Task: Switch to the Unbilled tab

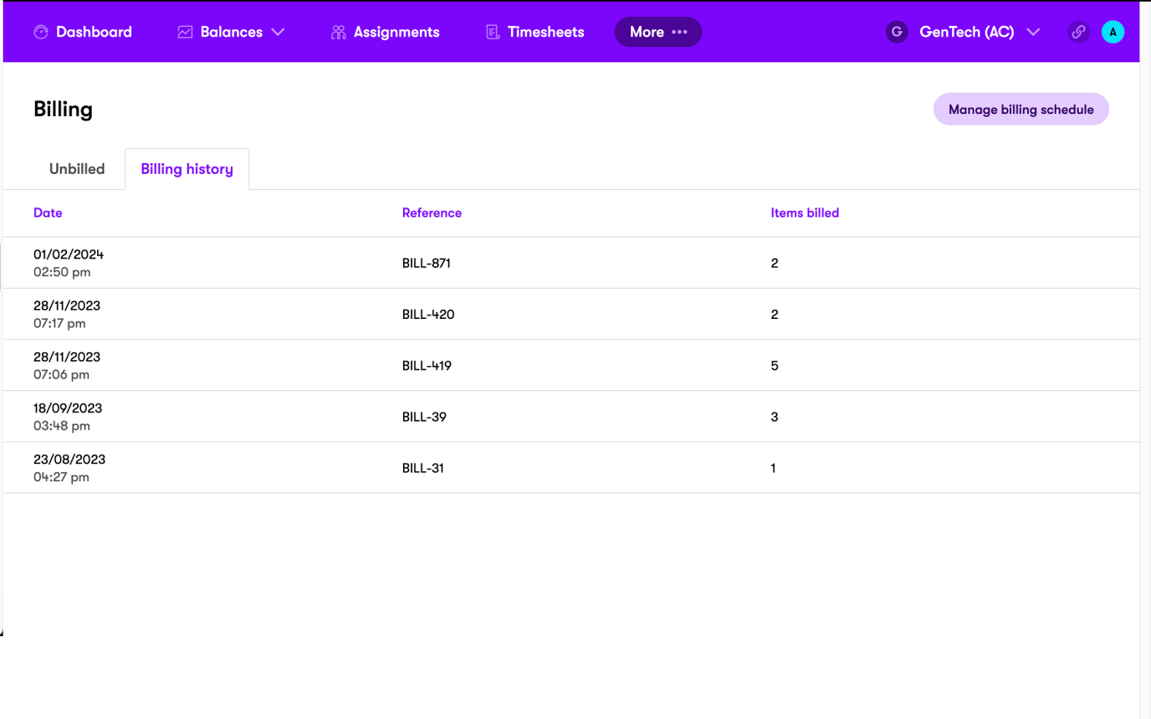Action: [x=77, y=169]
